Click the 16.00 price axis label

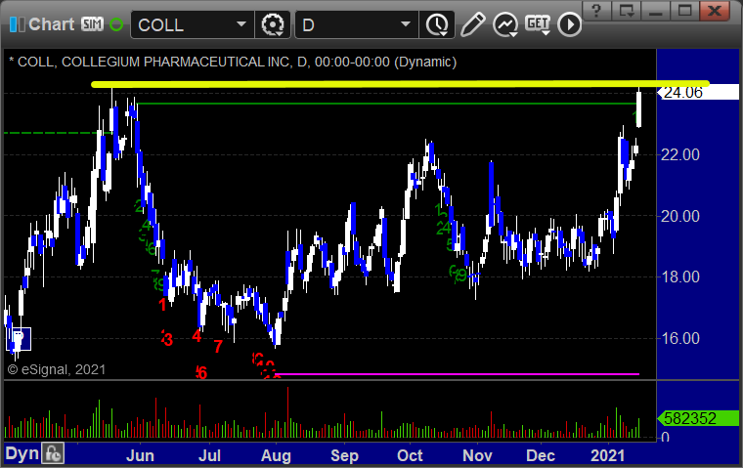click(x=680, y=338)
